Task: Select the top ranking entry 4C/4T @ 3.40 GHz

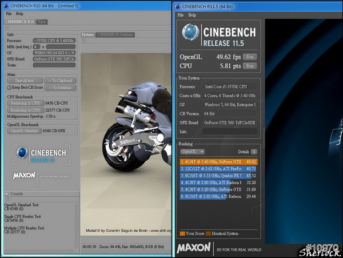Action: tap(218, 162)
